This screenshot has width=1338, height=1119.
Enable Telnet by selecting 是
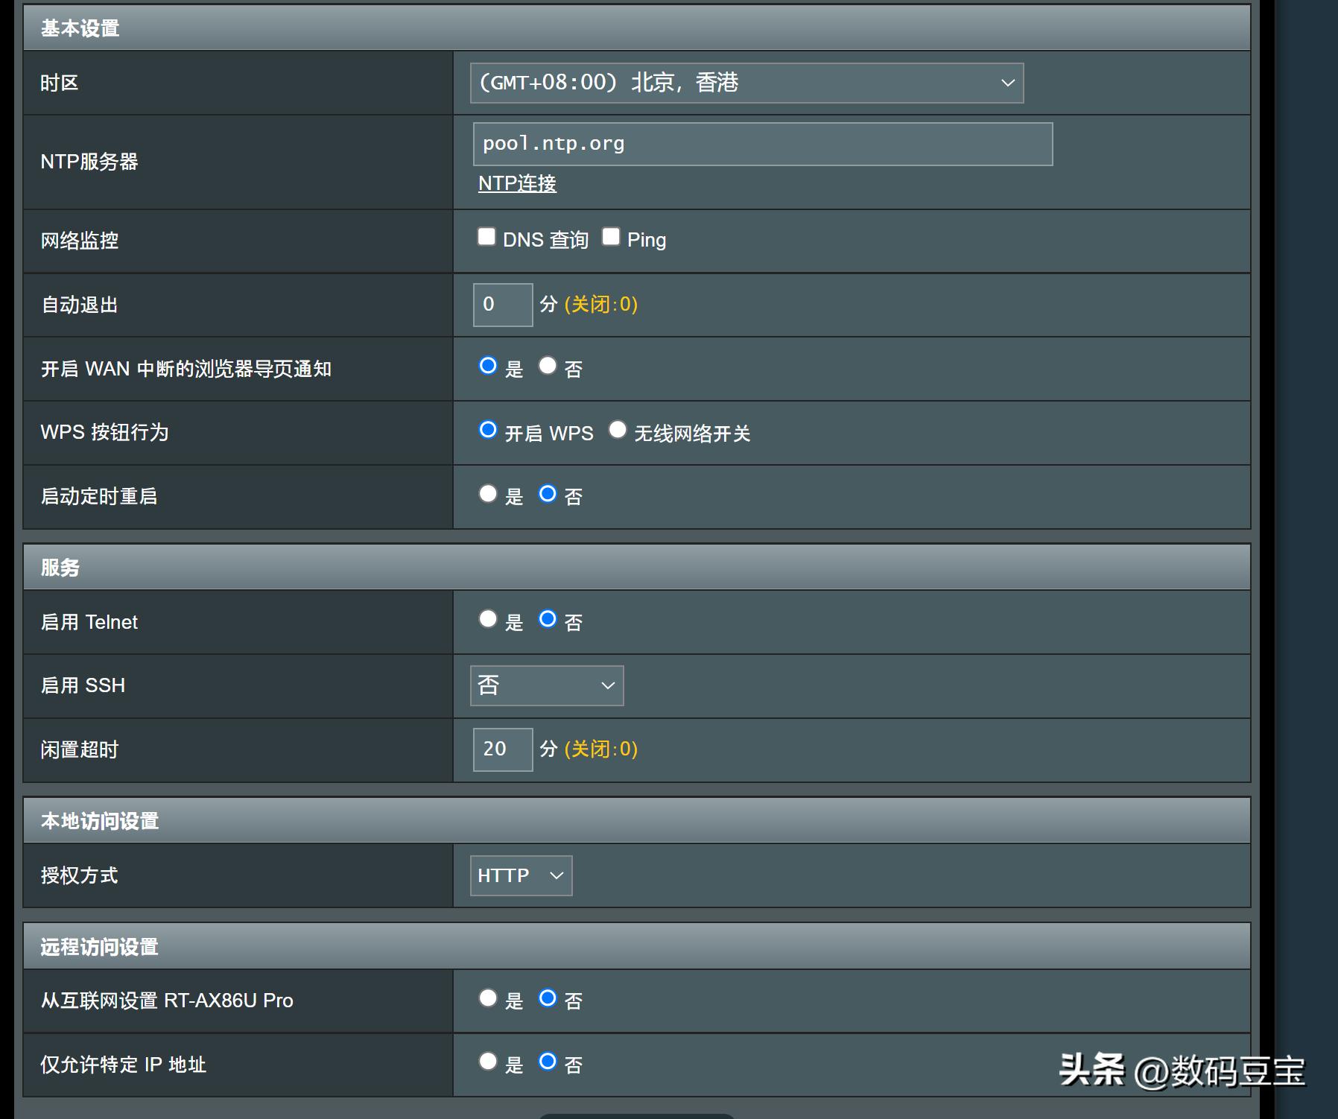488,618
